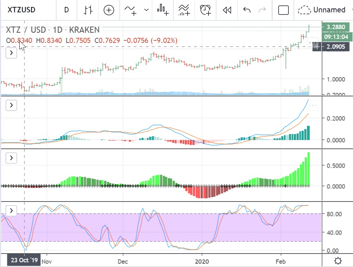Click the XTZUSD symbol search field
The height and width of the screenshot is (267, 353).
[22, 10]
